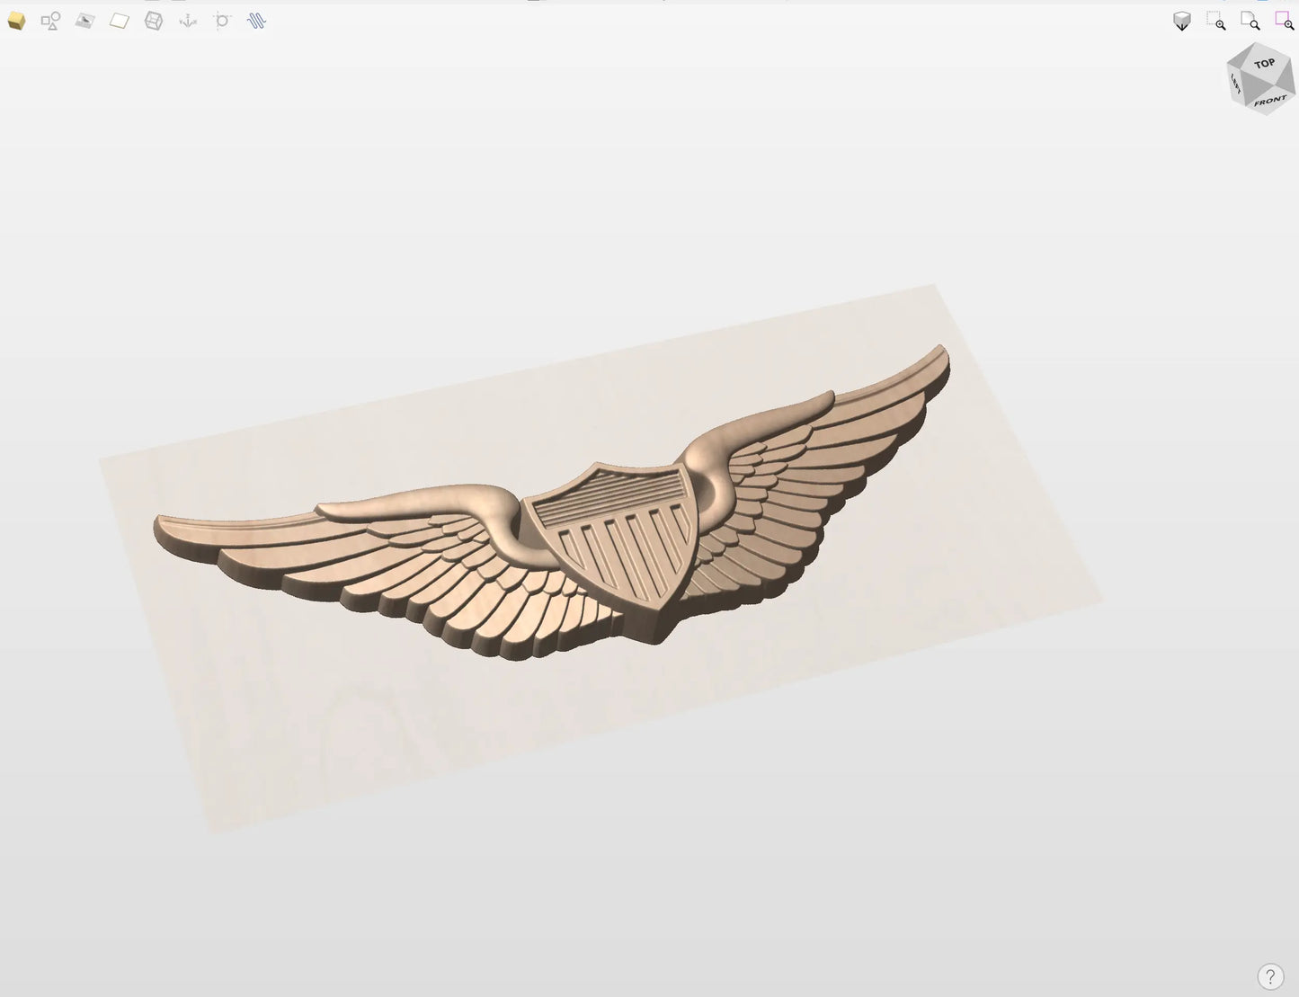The width and height of the screenshot is (1299, 997).
Task: Switch to FRONT view on view cube
Action: [1269, 101]
